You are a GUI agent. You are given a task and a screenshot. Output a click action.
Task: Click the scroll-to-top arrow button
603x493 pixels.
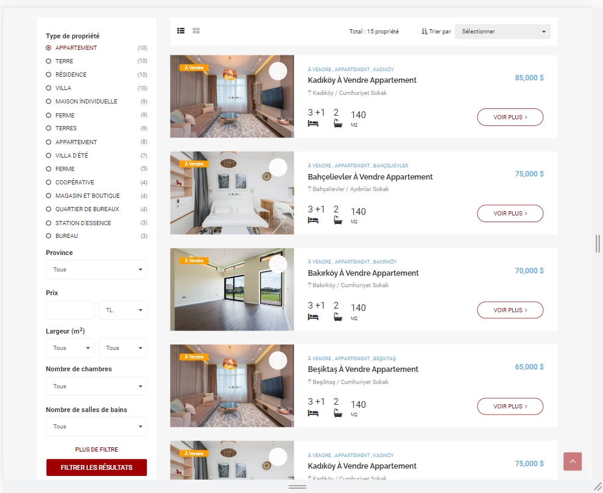pyautogui.click(x=572, y=461)
